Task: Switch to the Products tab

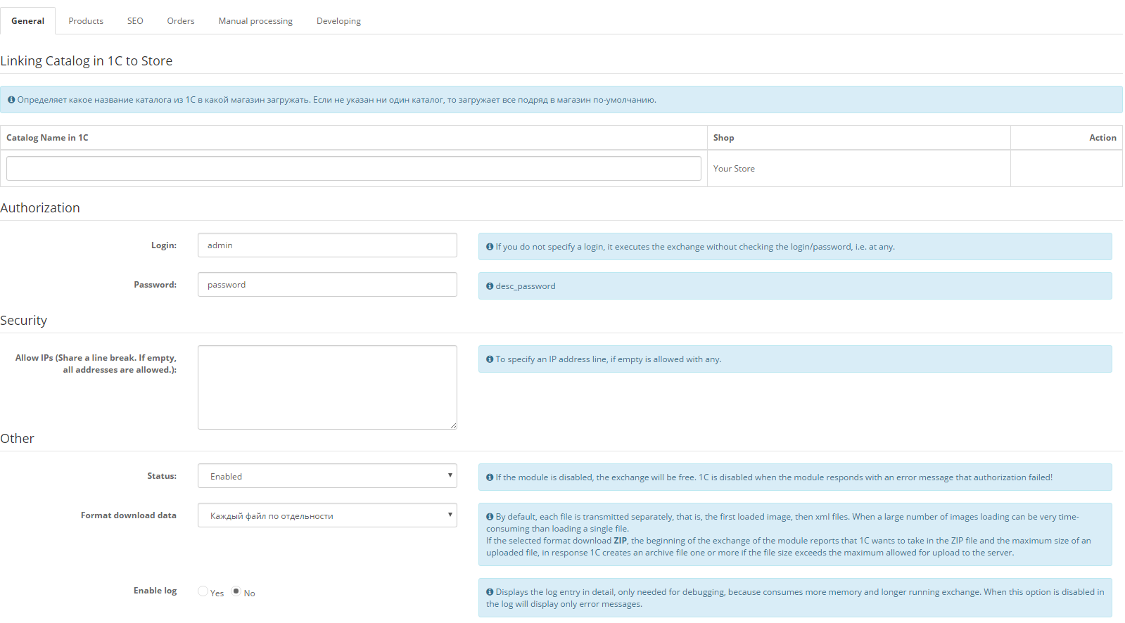Action: click(86, 21)
